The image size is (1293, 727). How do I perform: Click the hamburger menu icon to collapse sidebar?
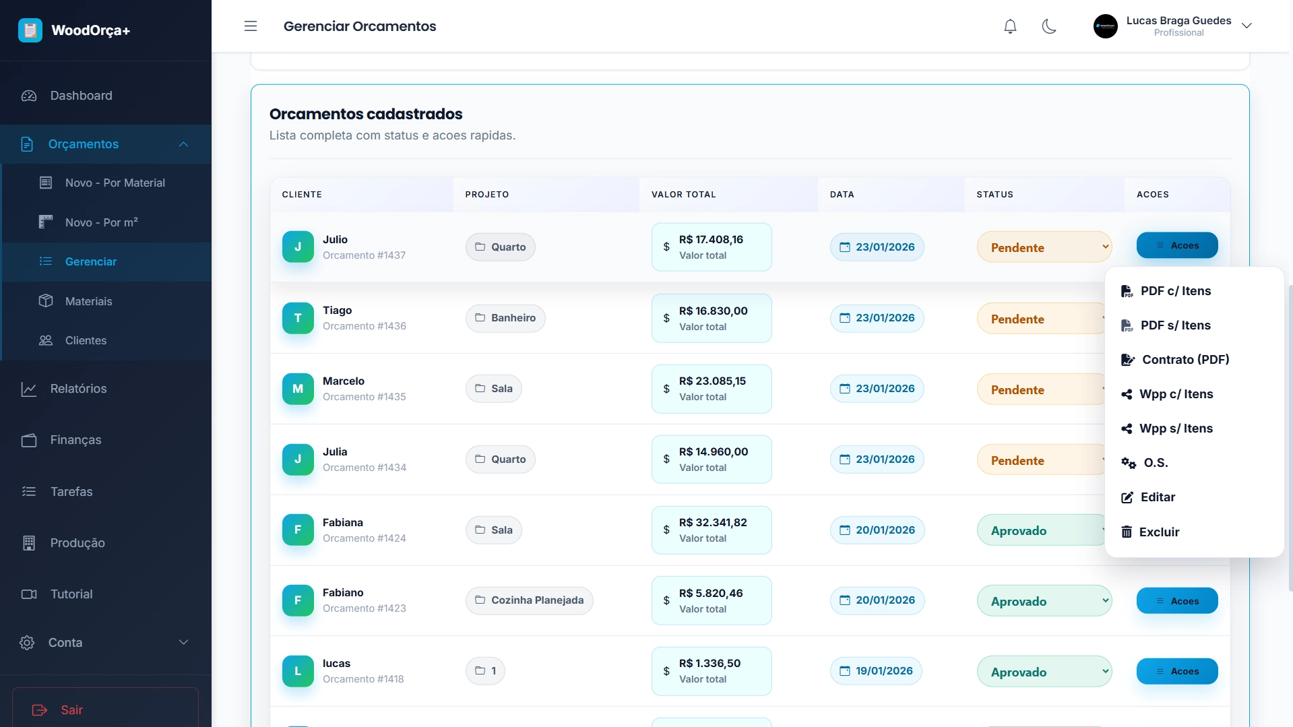pos(251,26)
